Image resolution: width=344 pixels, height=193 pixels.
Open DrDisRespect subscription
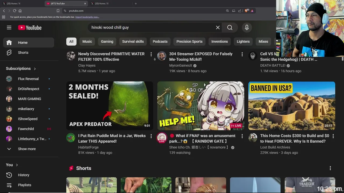pyautogui.click(x=28, y=89)
